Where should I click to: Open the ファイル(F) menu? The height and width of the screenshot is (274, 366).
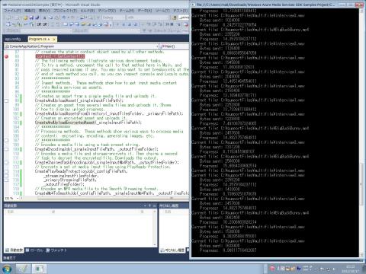(12, 11)
